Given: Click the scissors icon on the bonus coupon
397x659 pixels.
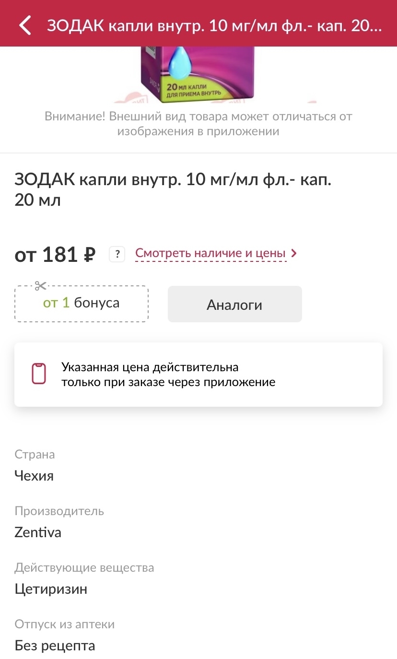Looking at the screenshot, I should 41,286.
